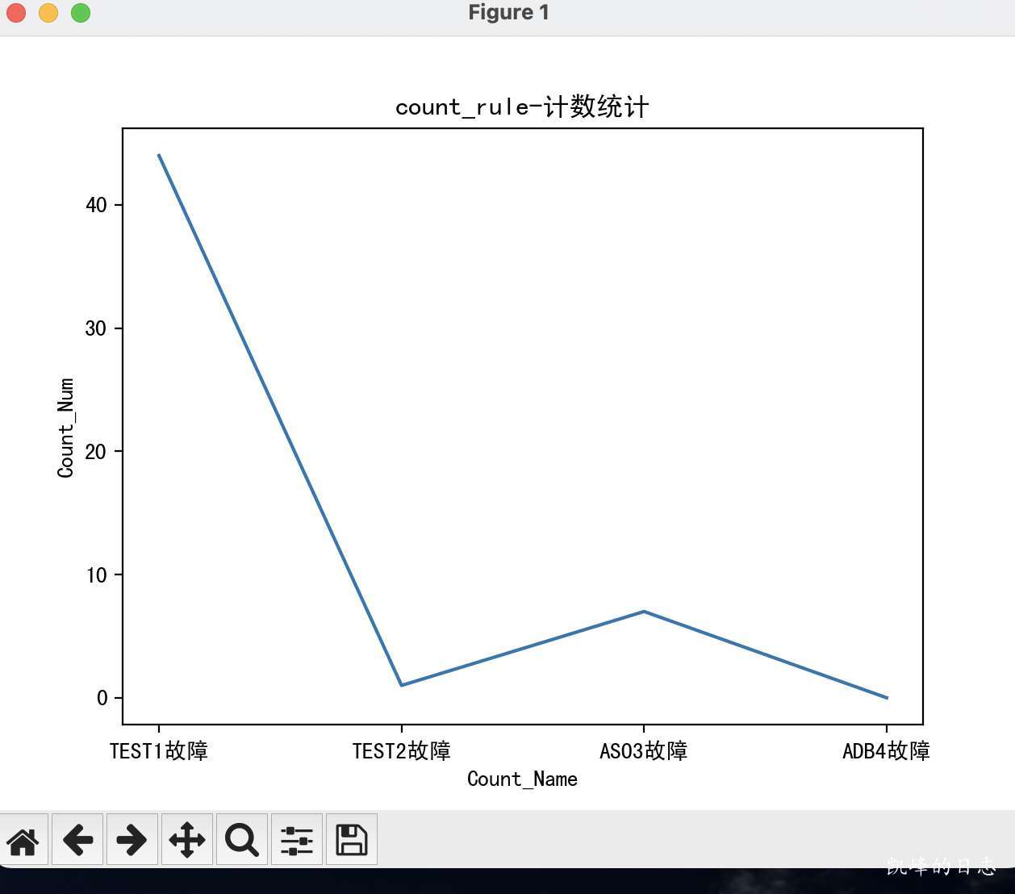Select the ASO3故障 x-axis tick label

(643, 752)
